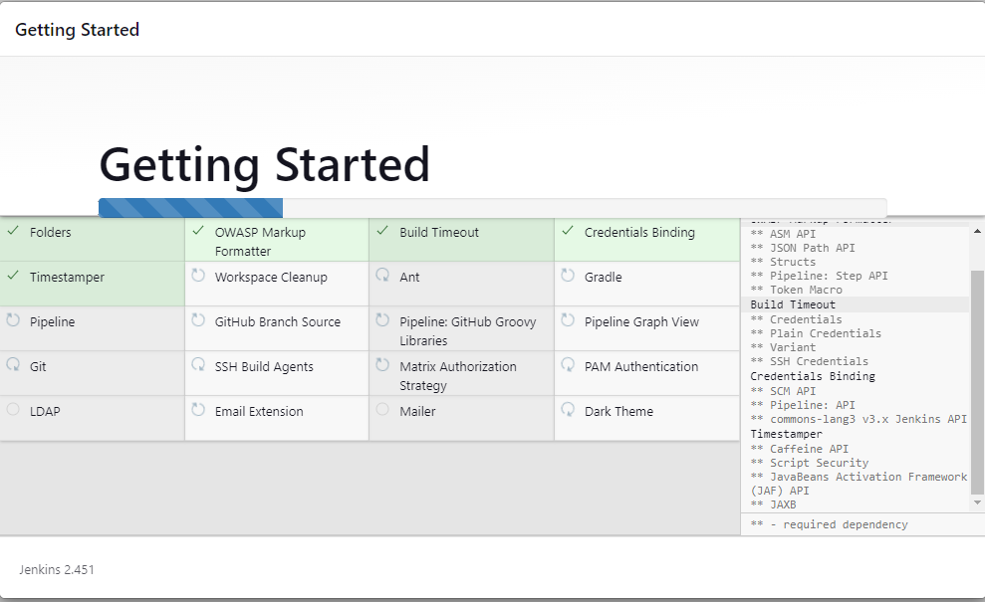The width and height of the screenshot is (985, 602).
Task: Click the spinner icon beside Dark Theme
Action: (x=568, y=409)
